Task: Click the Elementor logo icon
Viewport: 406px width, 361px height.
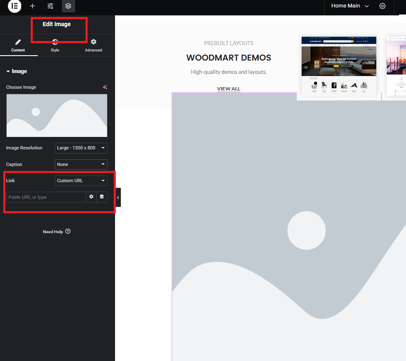Action: coord(15,6)
